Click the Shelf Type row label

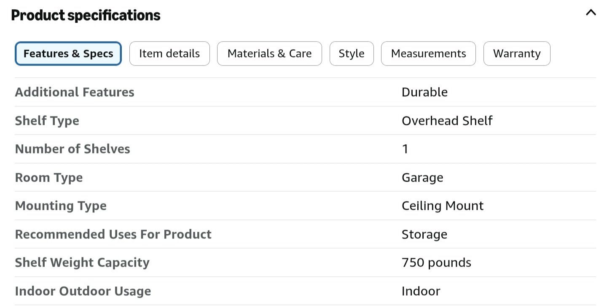coord(47,121)
